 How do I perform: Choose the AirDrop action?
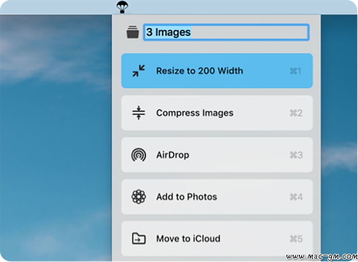[217, 155]
